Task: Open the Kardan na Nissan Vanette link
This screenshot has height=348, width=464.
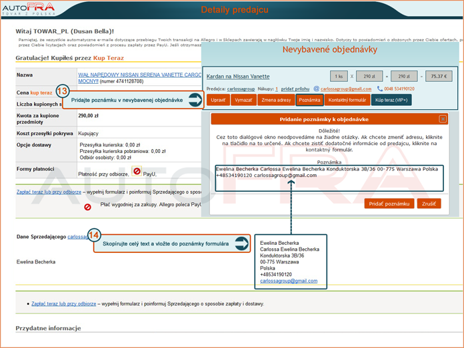Action: click(x=238, y=77)
